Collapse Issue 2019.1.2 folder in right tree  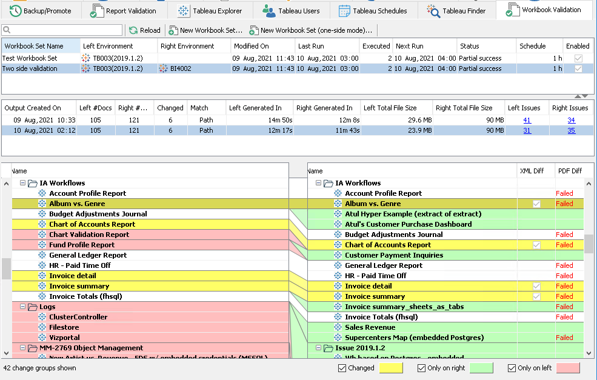318,348
